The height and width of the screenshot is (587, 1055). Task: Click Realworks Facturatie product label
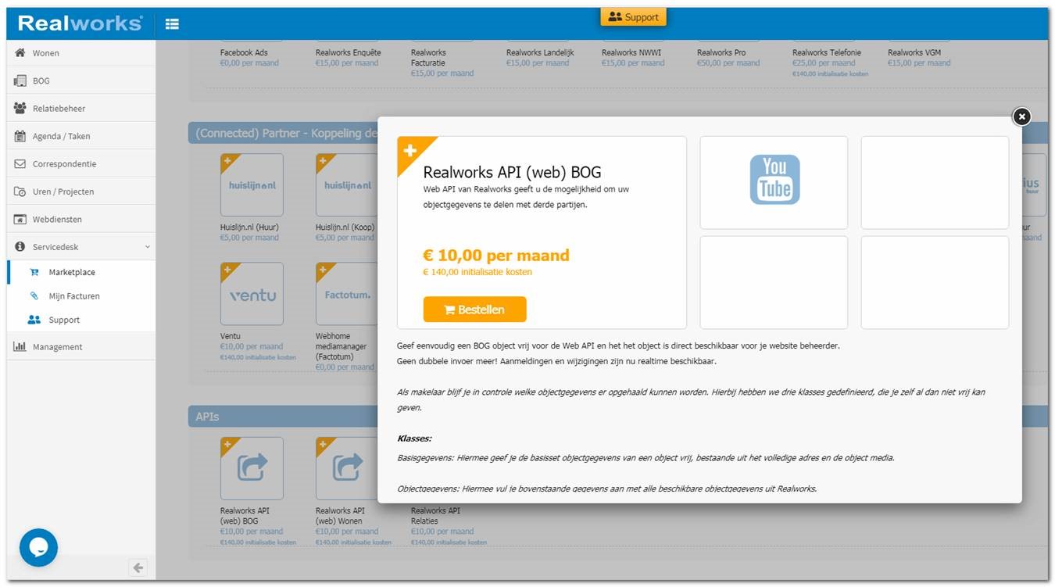(x=428, y=58)
